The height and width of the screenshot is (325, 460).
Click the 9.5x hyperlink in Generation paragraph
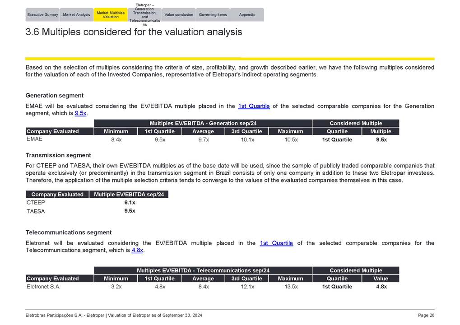coord(80,113)
